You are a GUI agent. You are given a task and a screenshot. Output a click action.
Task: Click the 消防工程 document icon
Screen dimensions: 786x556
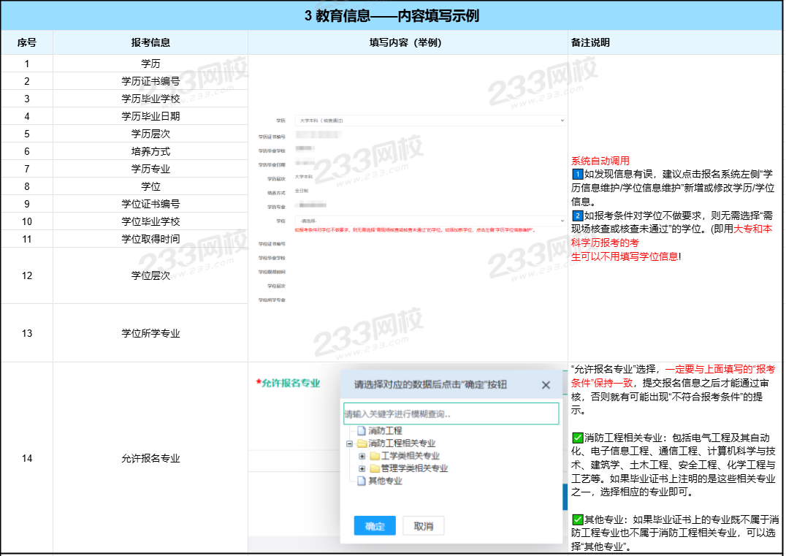click(361, 430)
